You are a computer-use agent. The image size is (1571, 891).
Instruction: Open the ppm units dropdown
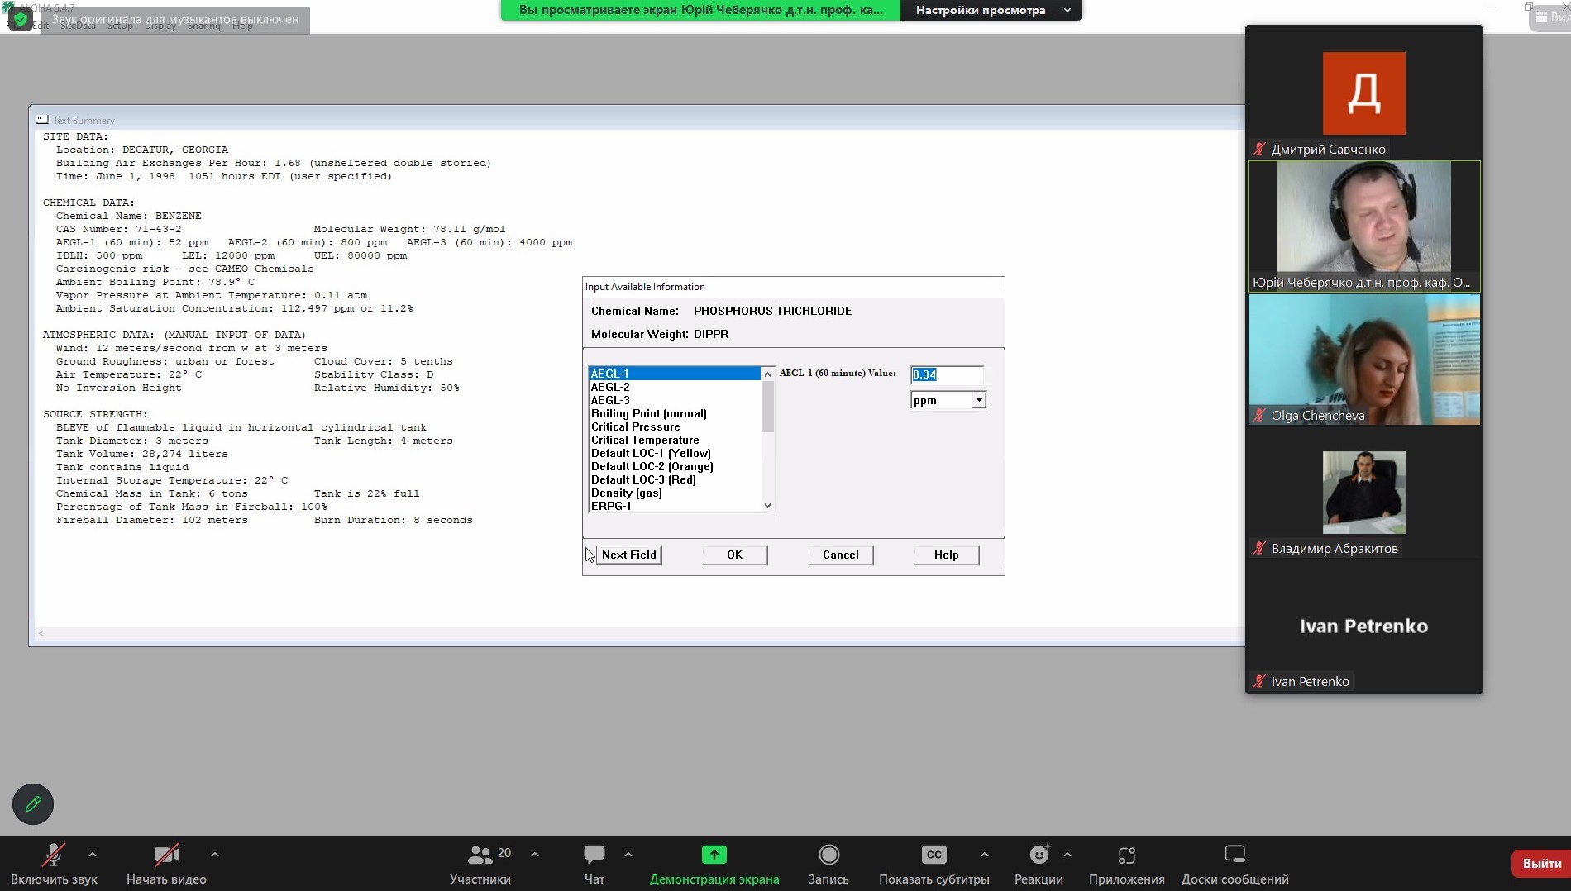[x=948, y=401]
